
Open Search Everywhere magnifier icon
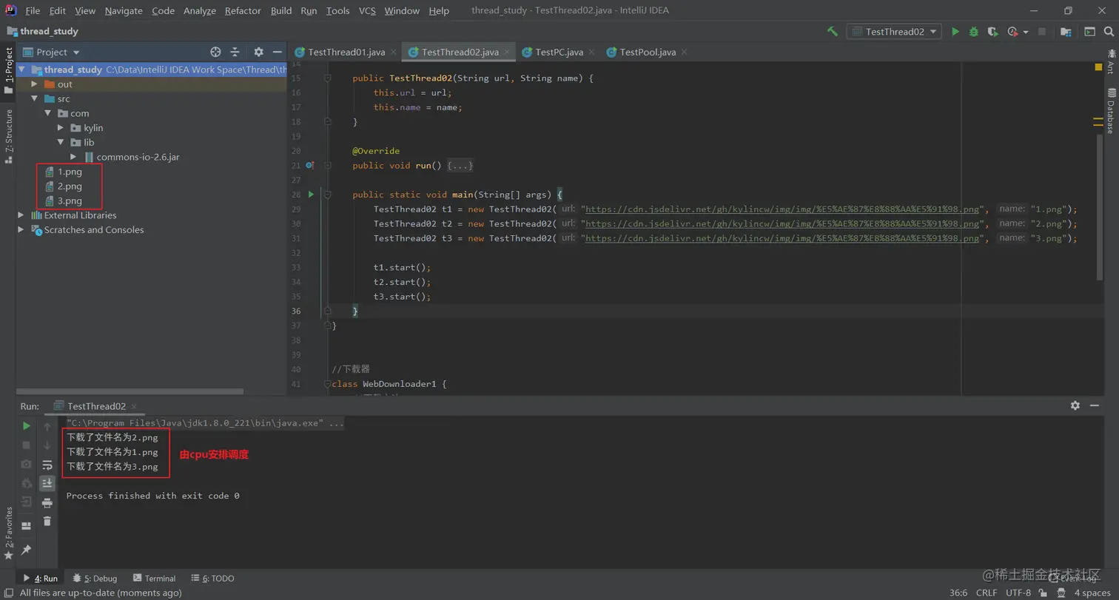(x=1109, y=32)
